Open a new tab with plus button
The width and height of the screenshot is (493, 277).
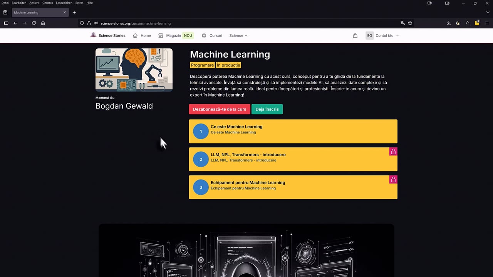point(74,12)
